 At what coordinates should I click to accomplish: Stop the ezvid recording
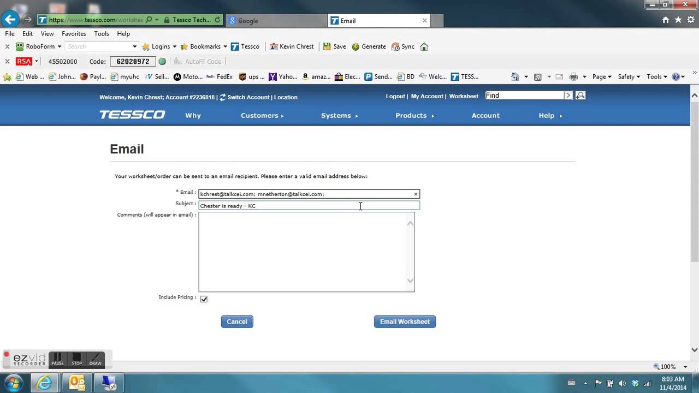[76, 359]
